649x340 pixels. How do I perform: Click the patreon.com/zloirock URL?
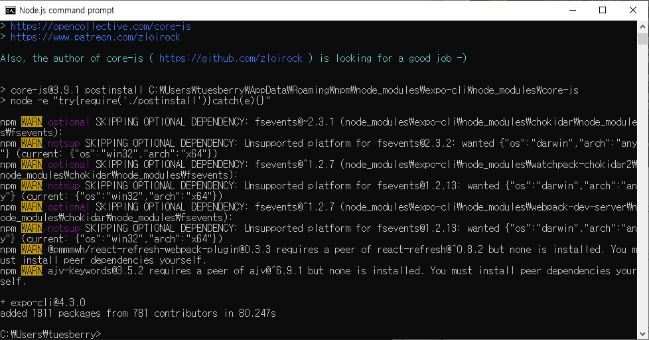(x=95, y=37)
